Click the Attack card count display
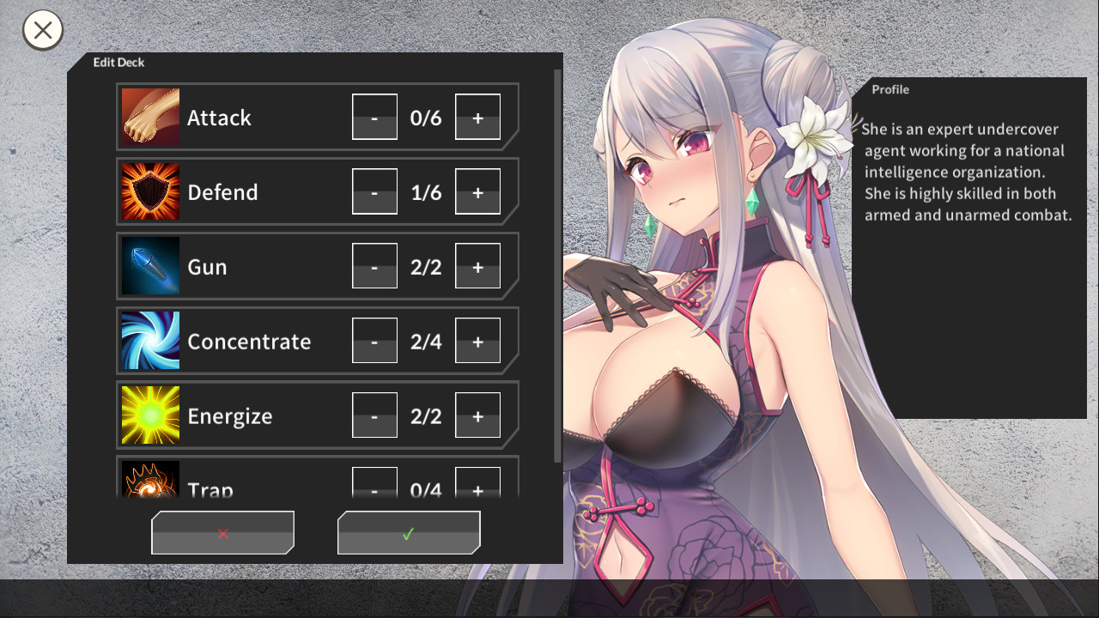The image size is (1099, 618). pyautogui.click(x=426, y=117)
